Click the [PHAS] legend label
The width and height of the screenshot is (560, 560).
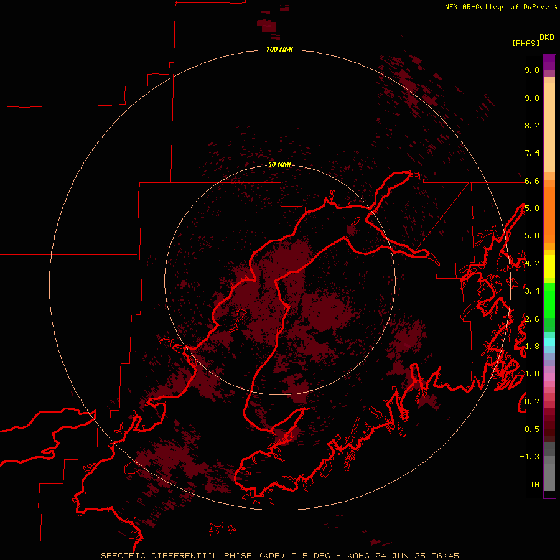click(526, 43)
